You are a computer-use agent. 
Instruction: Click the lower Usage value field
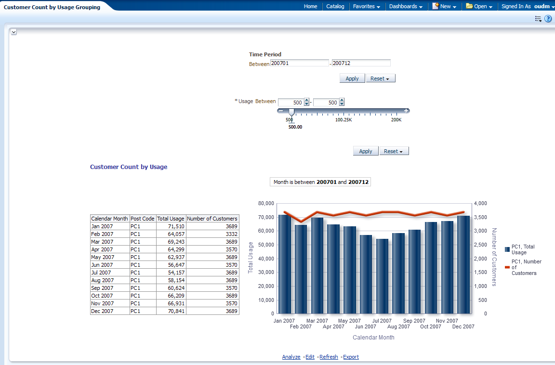pos(291,103)
